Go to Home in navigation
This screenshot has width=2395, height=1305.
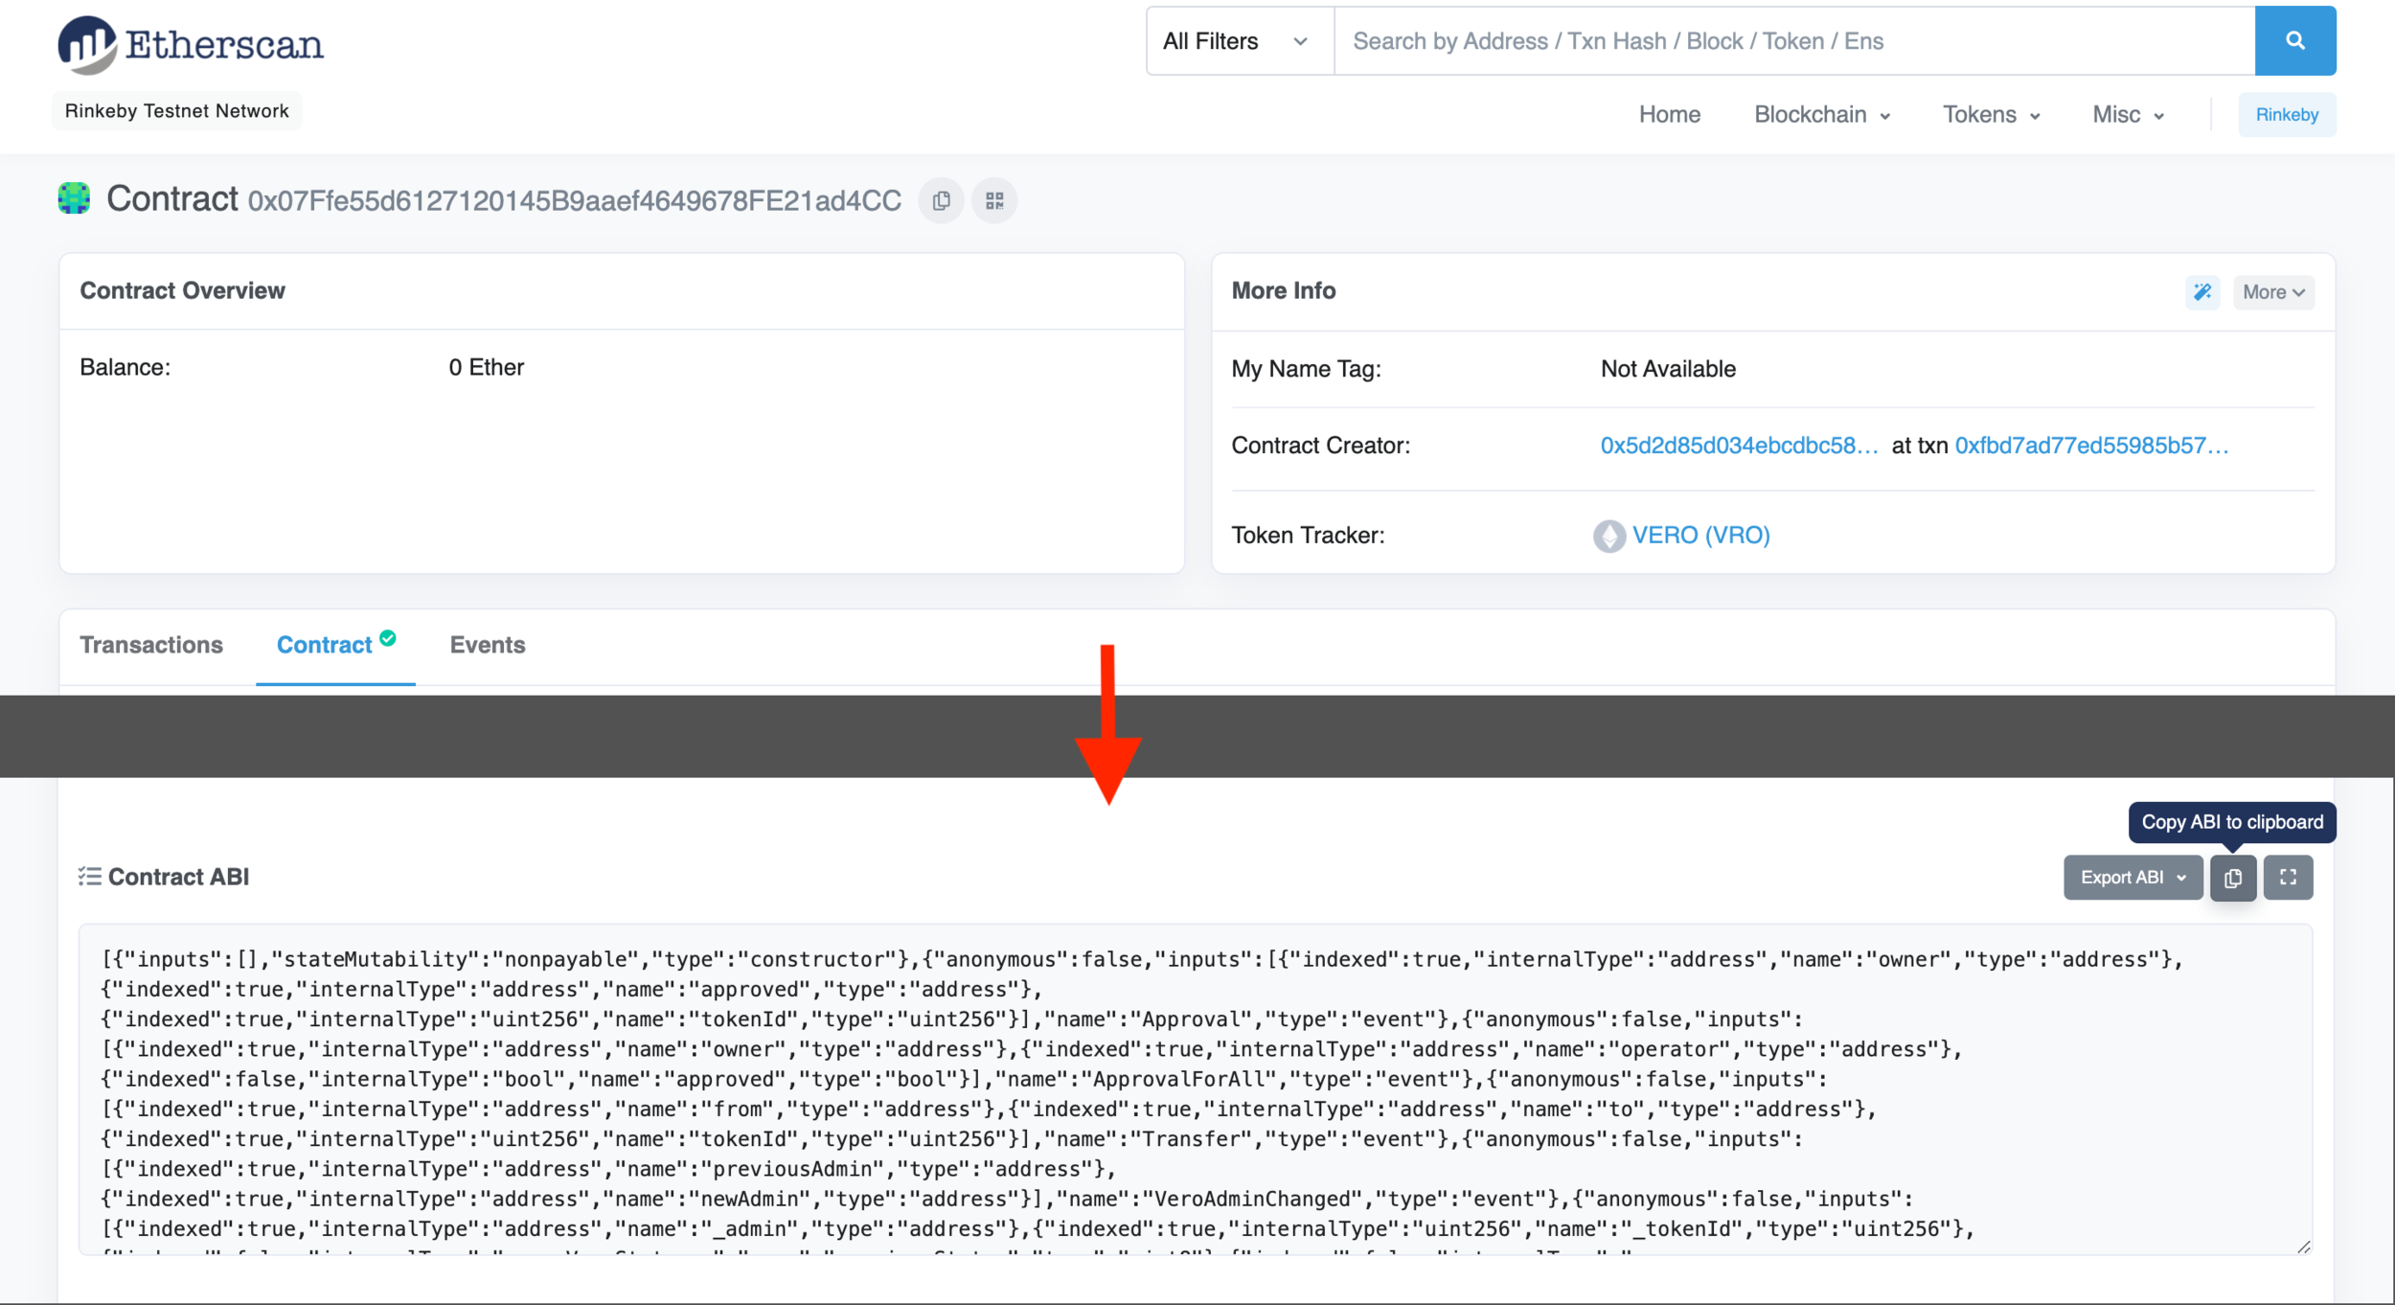click(1670, 115)
